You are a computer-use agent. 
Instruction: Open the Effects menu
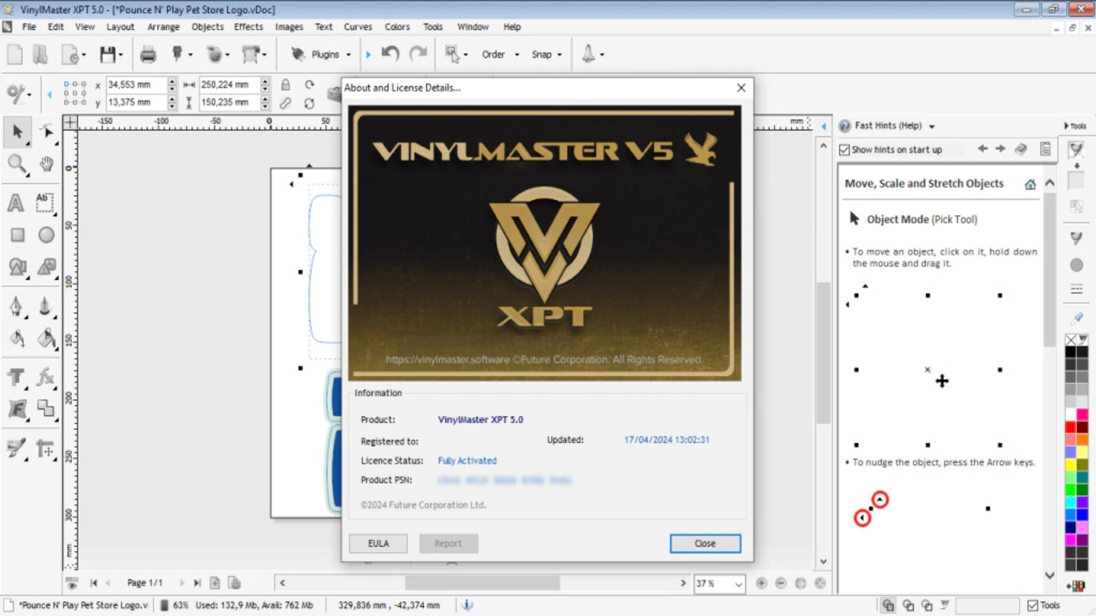pos(248,27)
